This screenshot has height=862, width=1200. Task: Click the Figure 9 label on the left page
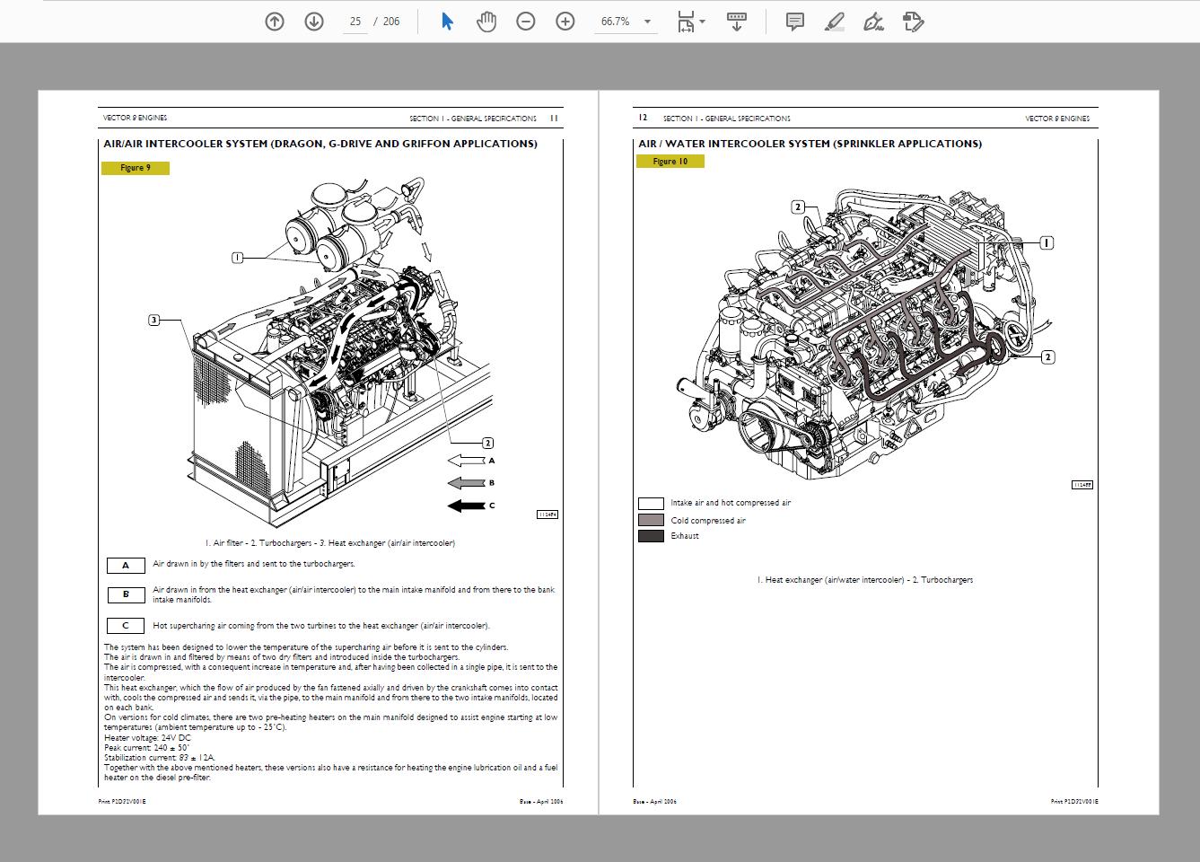coord(136,168)
